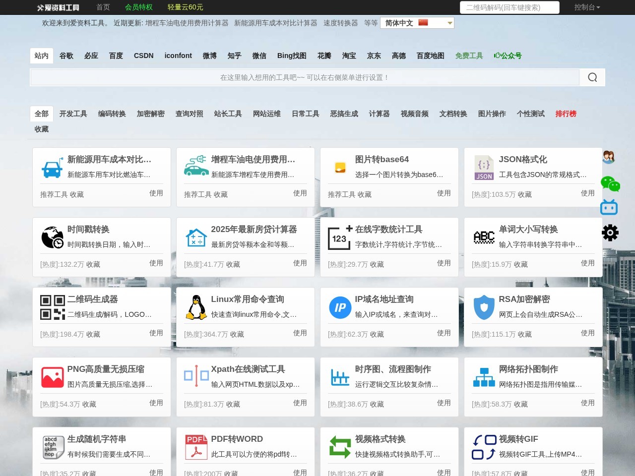
Task: Click the 会员特权 navigation link
Action: (x=139, y=7)
